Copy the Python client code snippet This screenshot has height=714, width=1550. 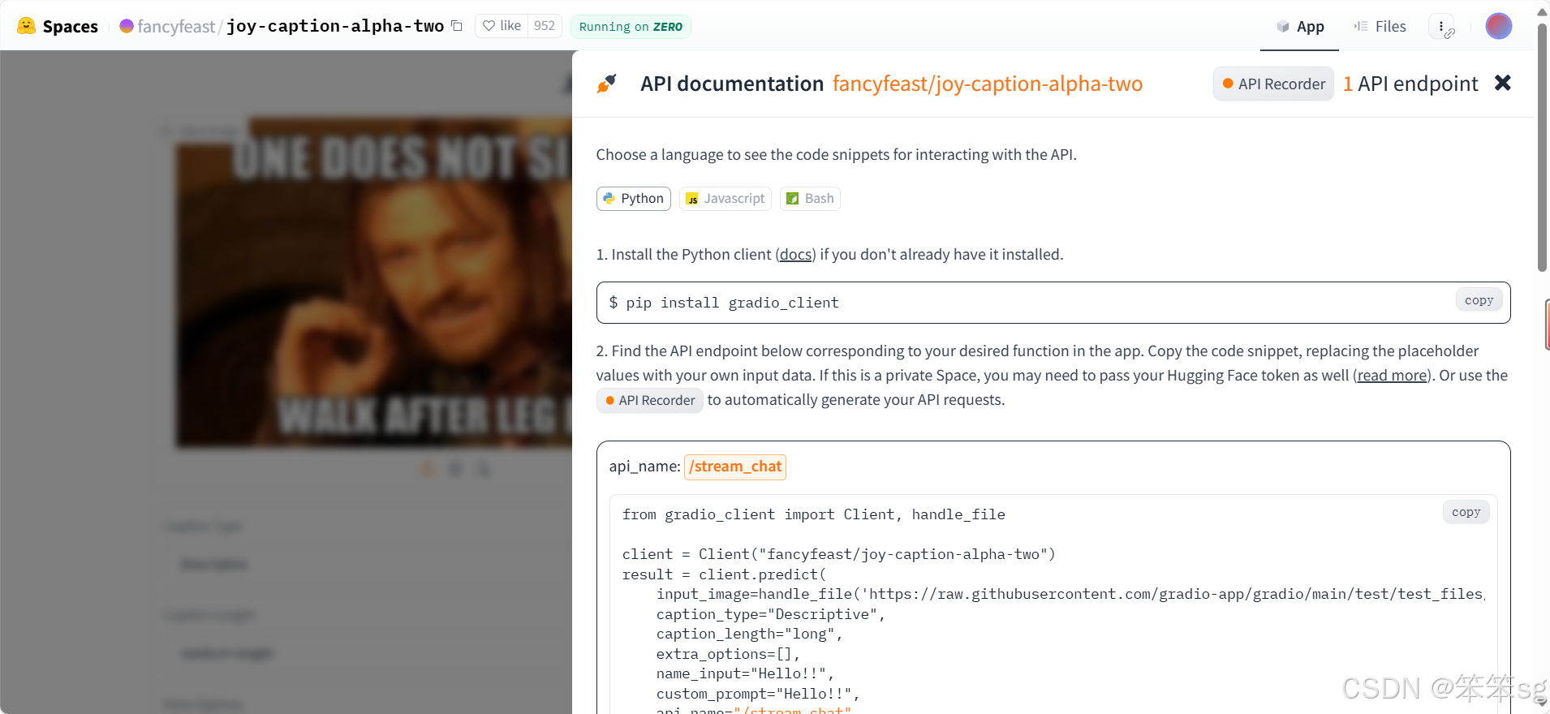tap(1466, 512)
